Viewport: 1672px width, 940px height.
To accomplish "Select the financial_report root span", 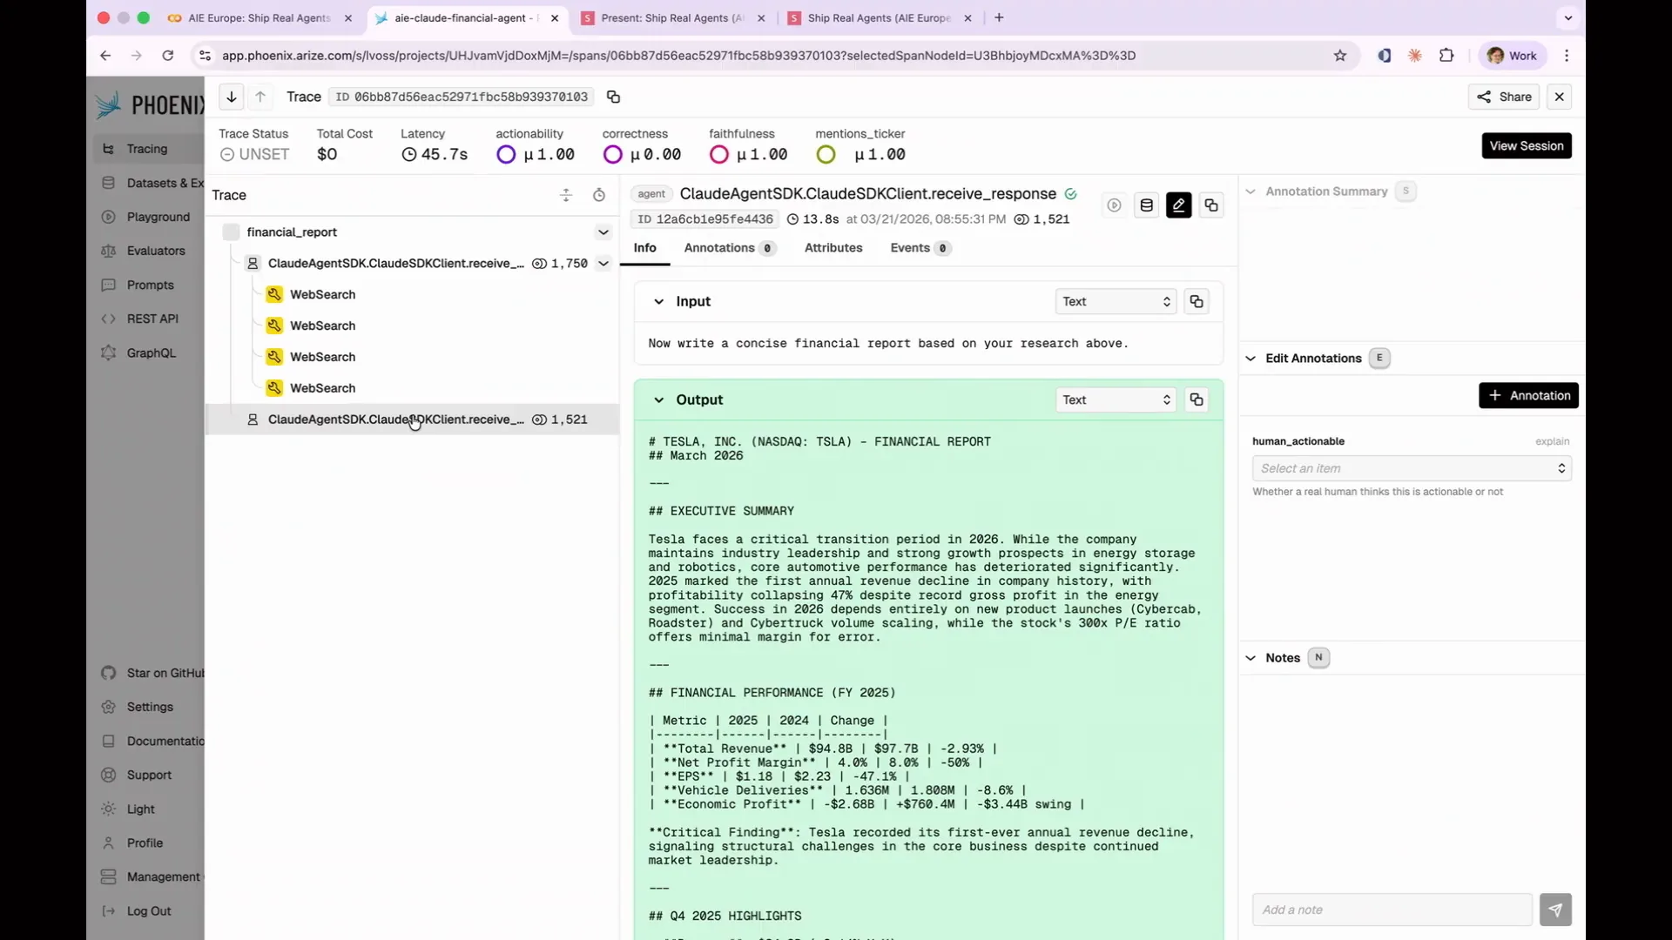I will 292,232.
